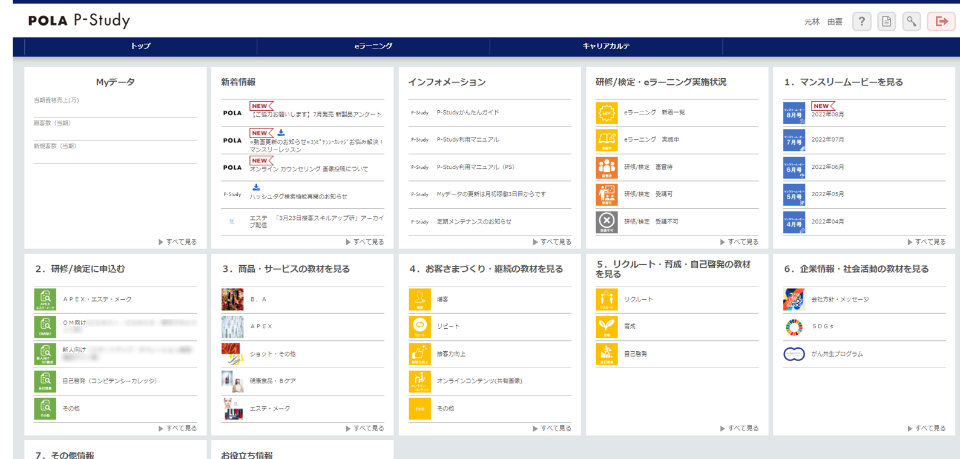Open オンライン カウンセリング 画像投稿について news

click(x=309, y=169)
